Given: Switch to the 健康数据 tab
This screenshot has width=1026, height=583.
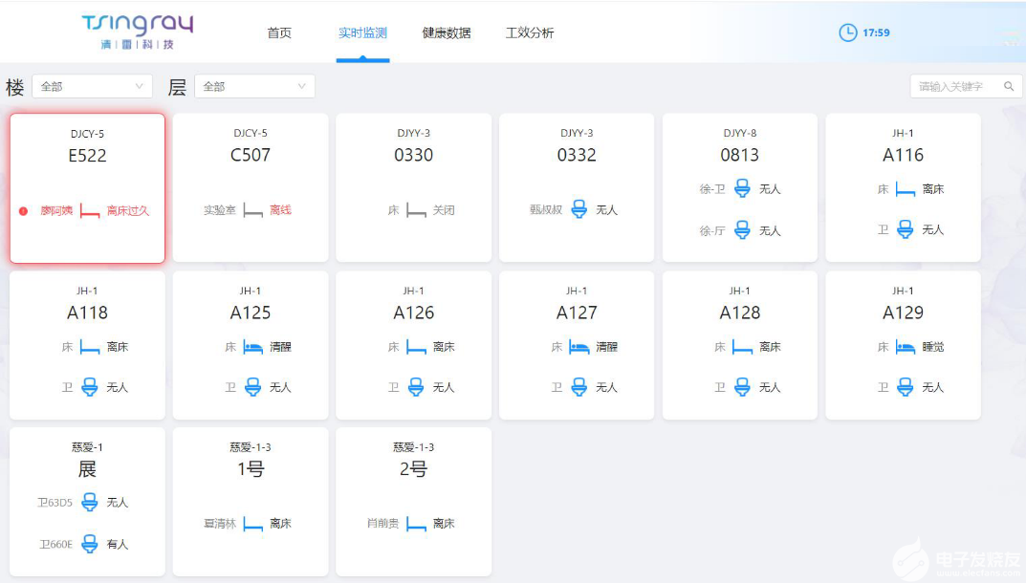Looking at the screenshot, I should (x=447, y=32).
